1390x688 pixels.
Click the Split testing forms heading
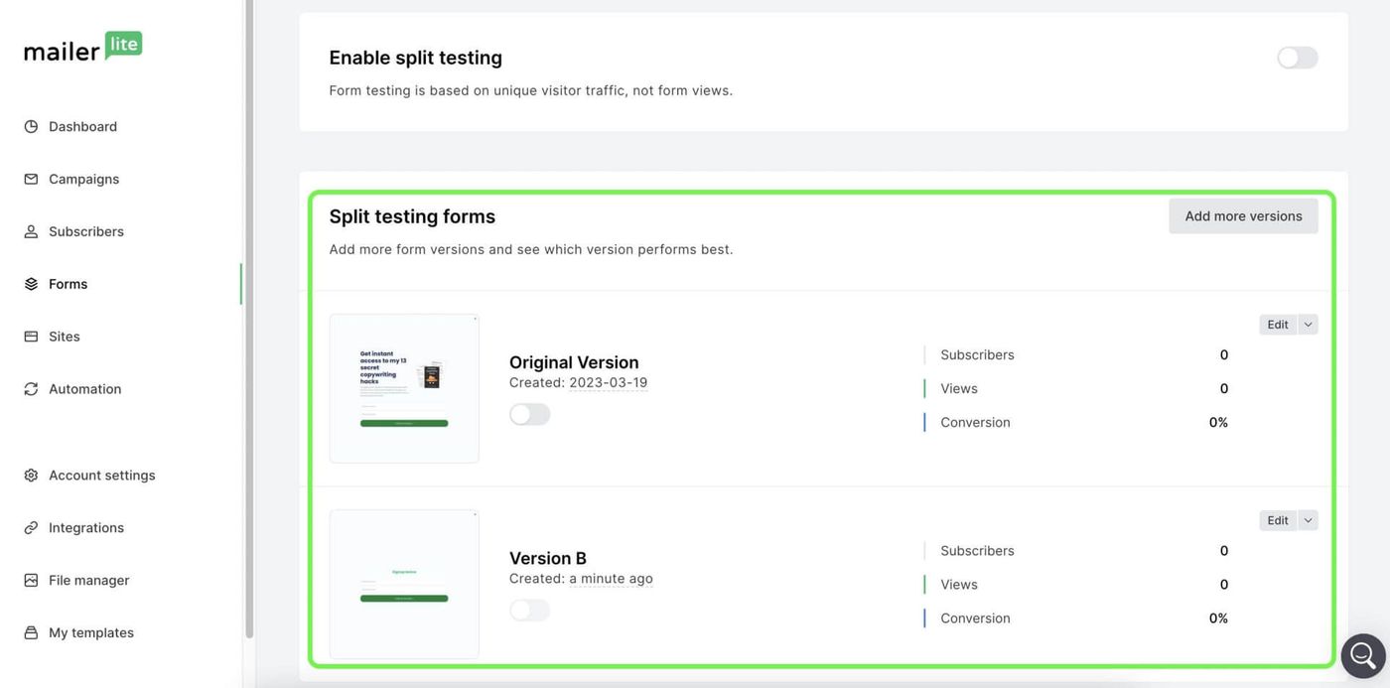point(412,216)
